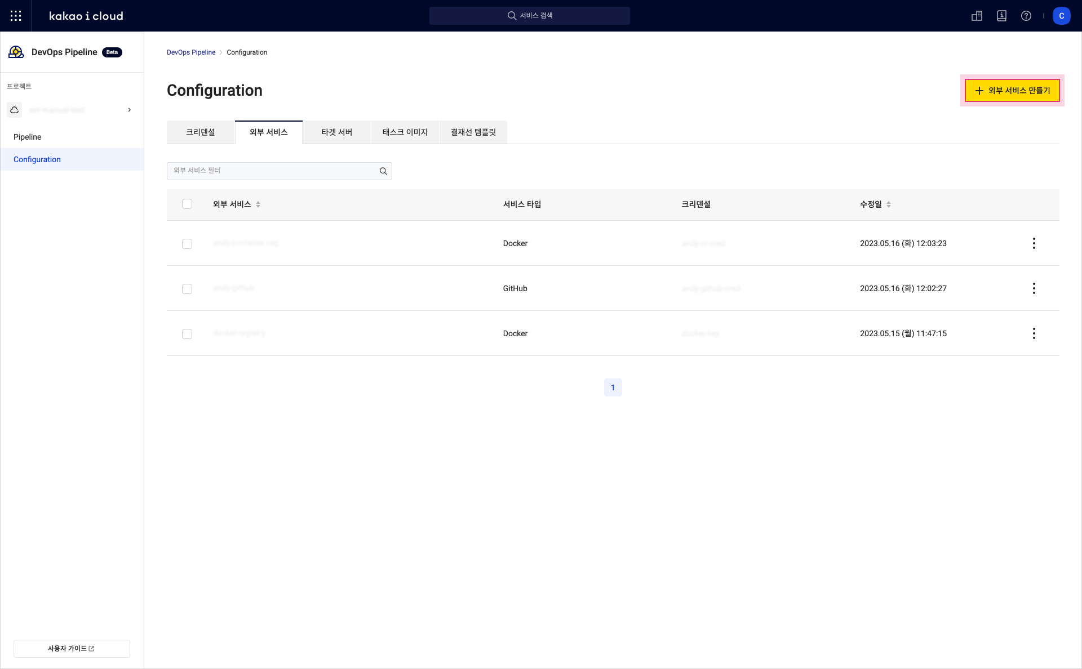Click the search magnifier in the filter box

(x=383, y=171)
